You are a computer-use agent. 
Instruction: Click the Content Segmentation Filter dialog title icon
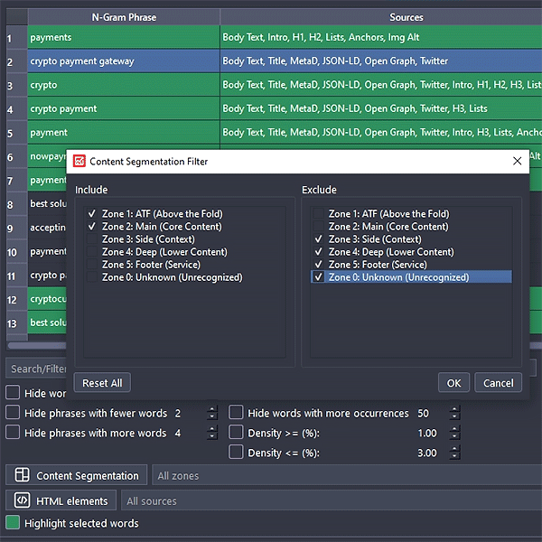pos(79,162)
